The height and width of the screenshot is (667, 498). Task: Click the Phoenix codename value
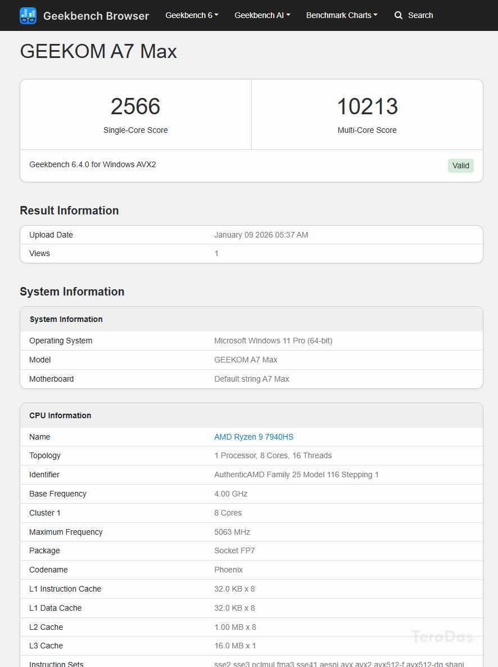click(x=228, y=570)
